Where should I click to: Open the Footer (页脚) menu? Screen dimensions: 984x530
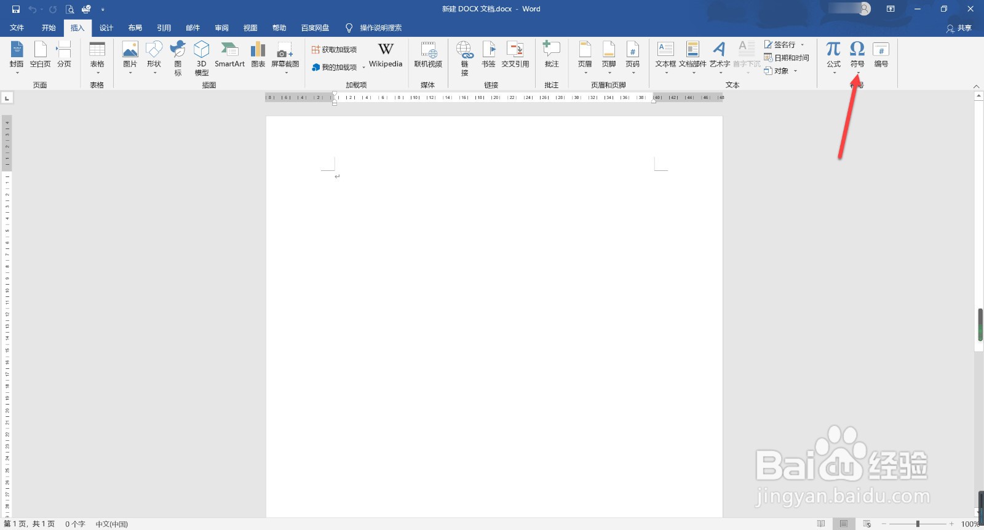click(609, 57)
